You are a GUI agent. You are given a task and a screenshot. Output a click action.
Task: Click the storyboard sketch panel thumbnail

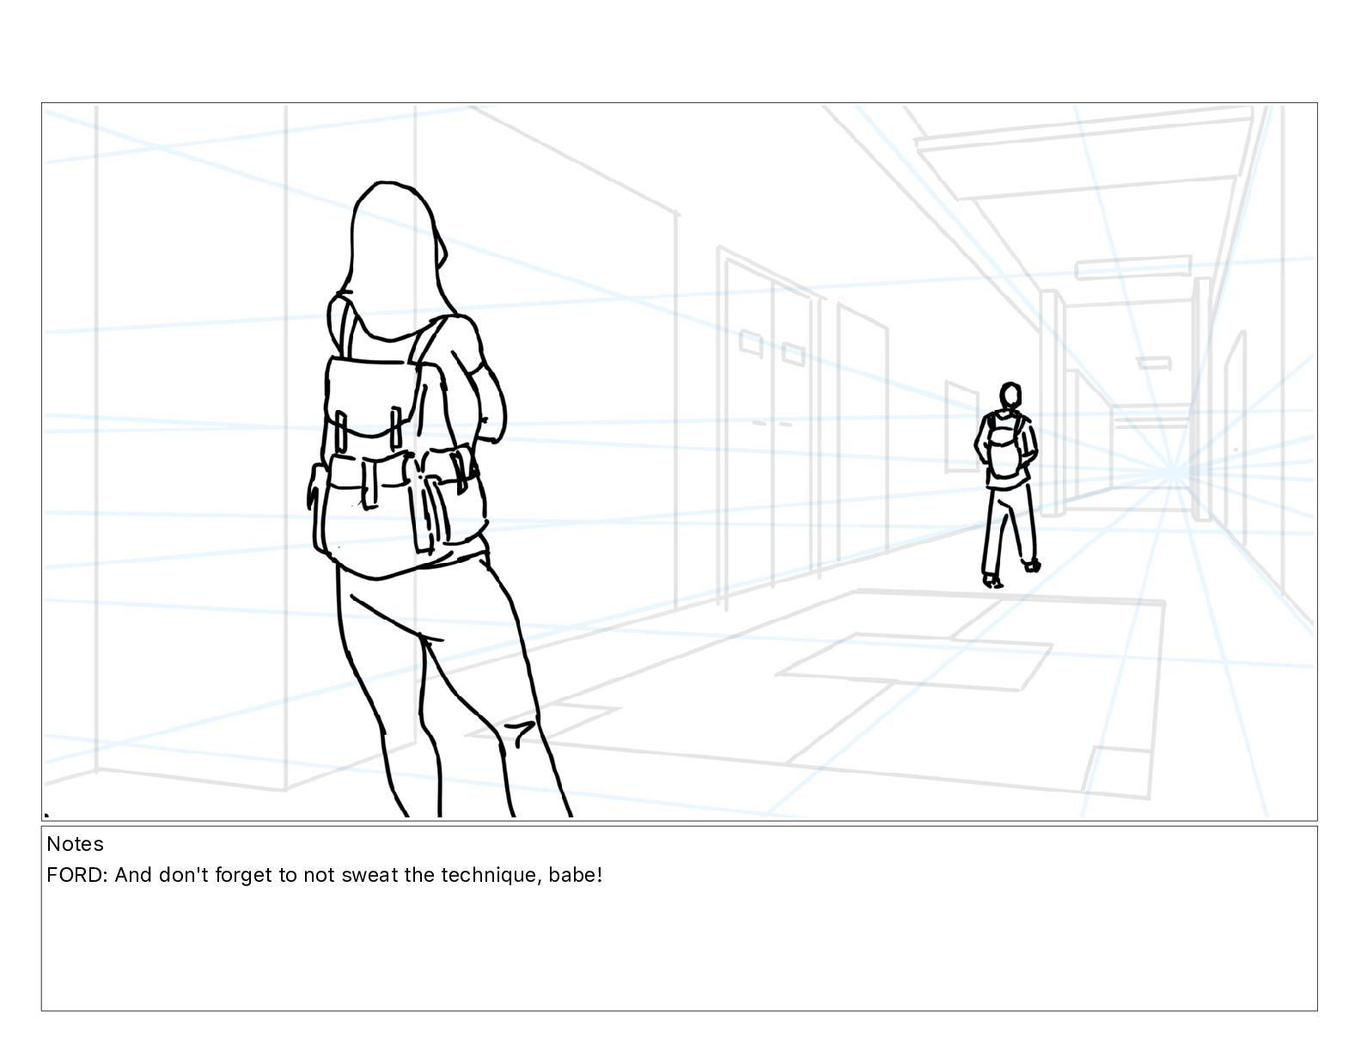pos(679,462)
